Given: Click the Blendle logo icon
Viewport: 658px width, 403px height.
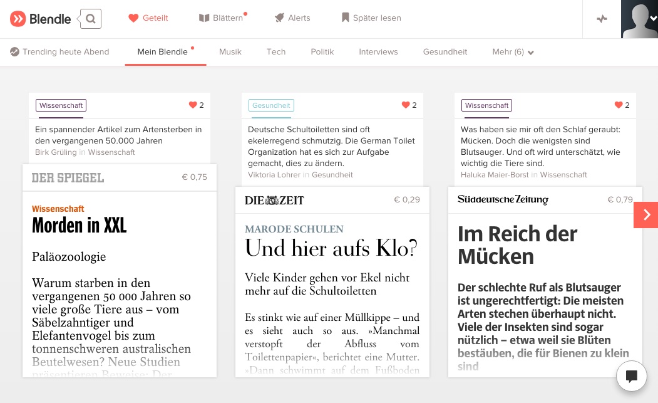Looking at the screenshot, I should [x=18, y=19].
